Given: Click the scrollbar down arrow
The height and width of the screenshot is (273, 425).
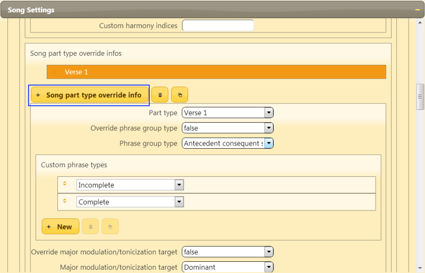Looking at the screenshot, I should click(420, 268).
